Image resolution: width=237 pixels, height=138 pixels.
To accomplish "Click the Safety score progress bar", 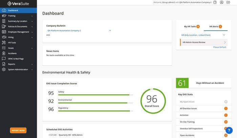I will (95, 95).
